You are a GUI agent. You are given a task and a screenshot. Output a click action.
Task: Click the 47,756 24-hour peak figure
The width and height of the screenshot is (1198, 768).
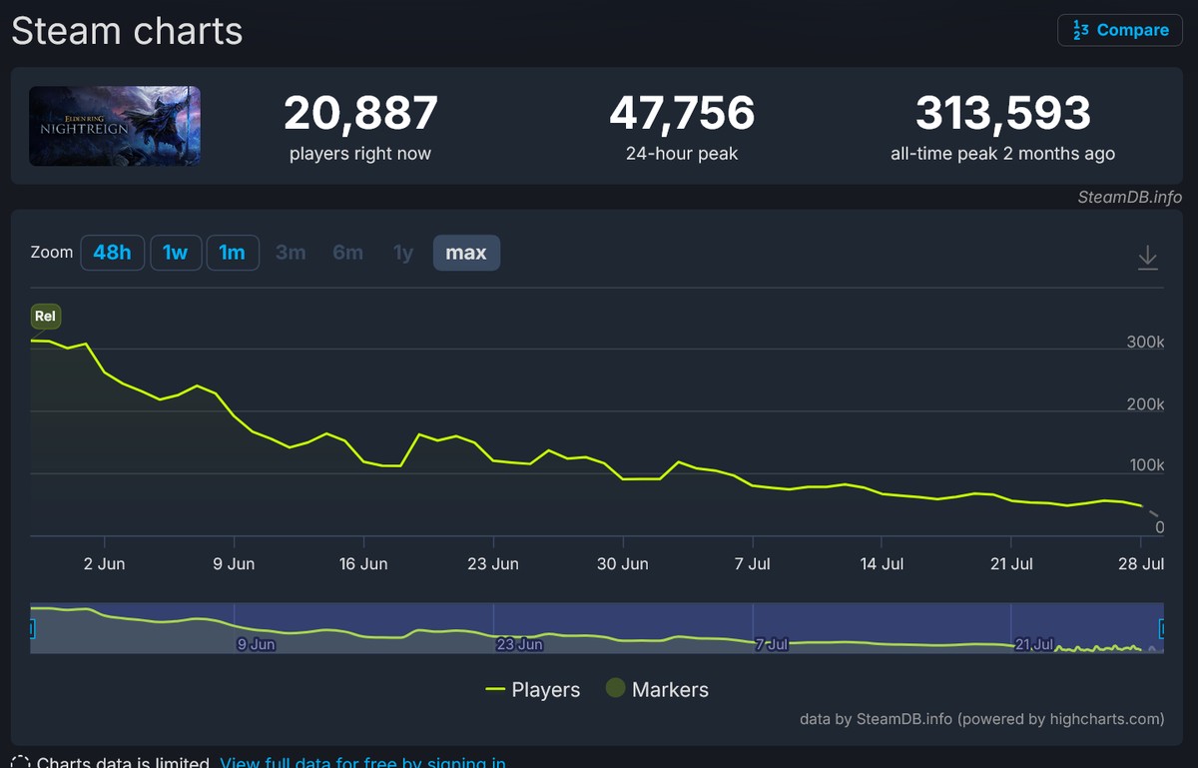(x=682, y=113)
